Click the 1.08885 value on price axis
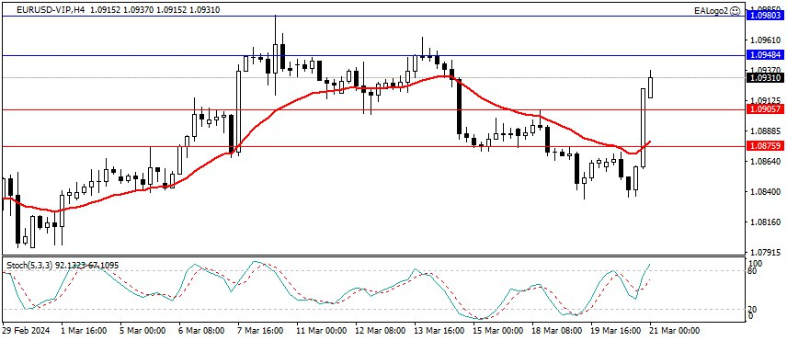 pyautogui.click(x=766, y=131)
